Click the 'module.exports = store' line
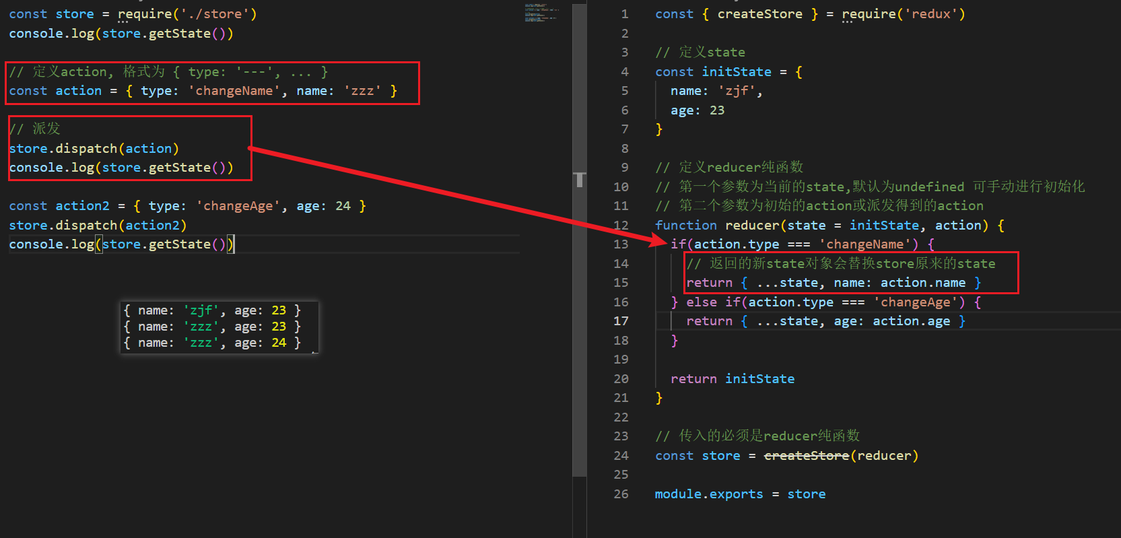This screenshot has width=1121, height=538. (x=741, y=494)
